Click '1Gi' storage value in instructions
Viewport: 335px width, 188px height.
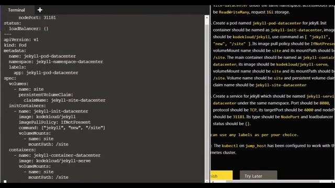[270, 12]
